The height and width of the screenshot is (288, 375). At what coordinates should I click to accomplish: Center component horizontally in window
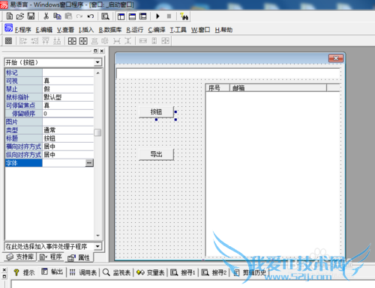72,40
